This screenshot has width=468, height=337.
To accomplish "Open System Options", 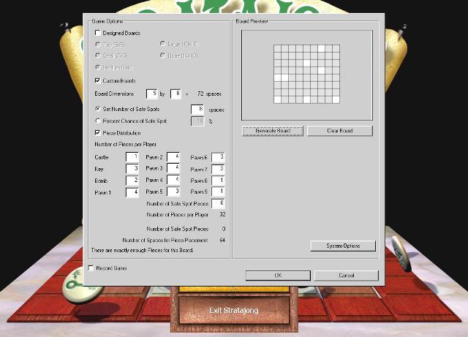I will coord(342,246).
